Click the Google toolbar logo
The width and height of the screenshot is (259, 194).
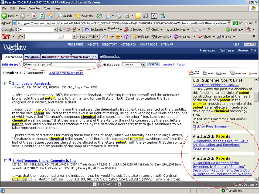click(8, 30)
